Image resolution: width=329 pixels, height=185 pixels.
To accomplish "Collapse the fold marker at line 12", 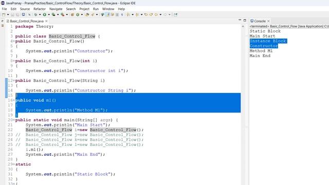I will [x=14, y=81].
